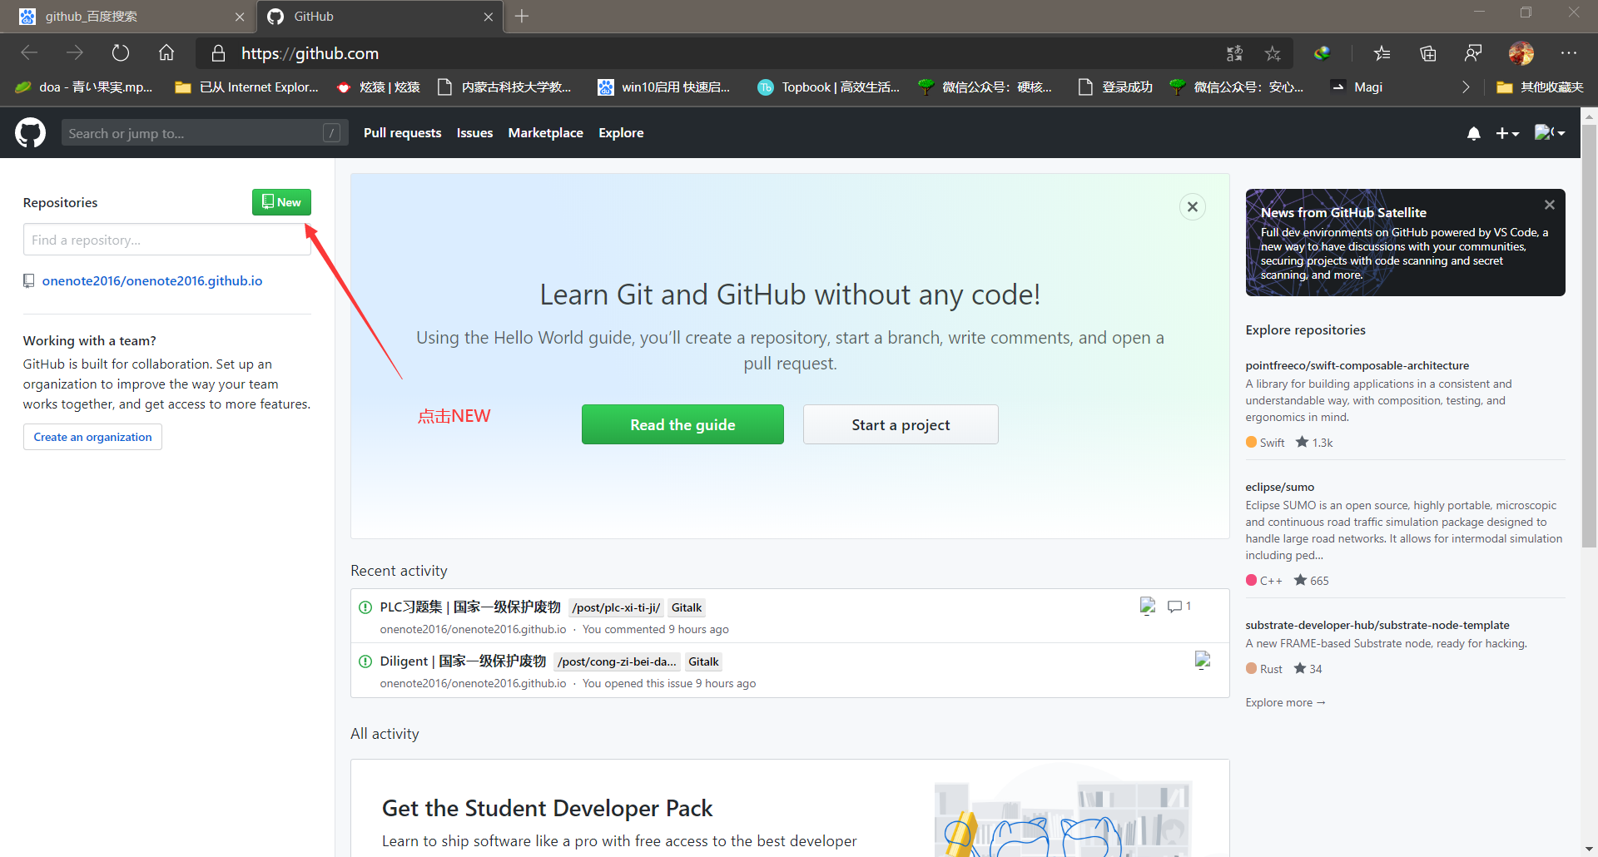Expand the plus create-new dropdown
The width and height of the screenshot is (1598, 857).
[1507, 133]
